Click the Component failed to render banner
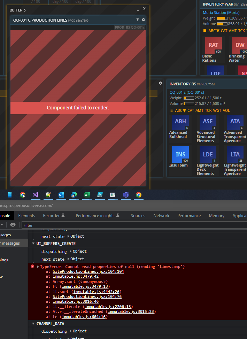 click(x=78, y=108)
